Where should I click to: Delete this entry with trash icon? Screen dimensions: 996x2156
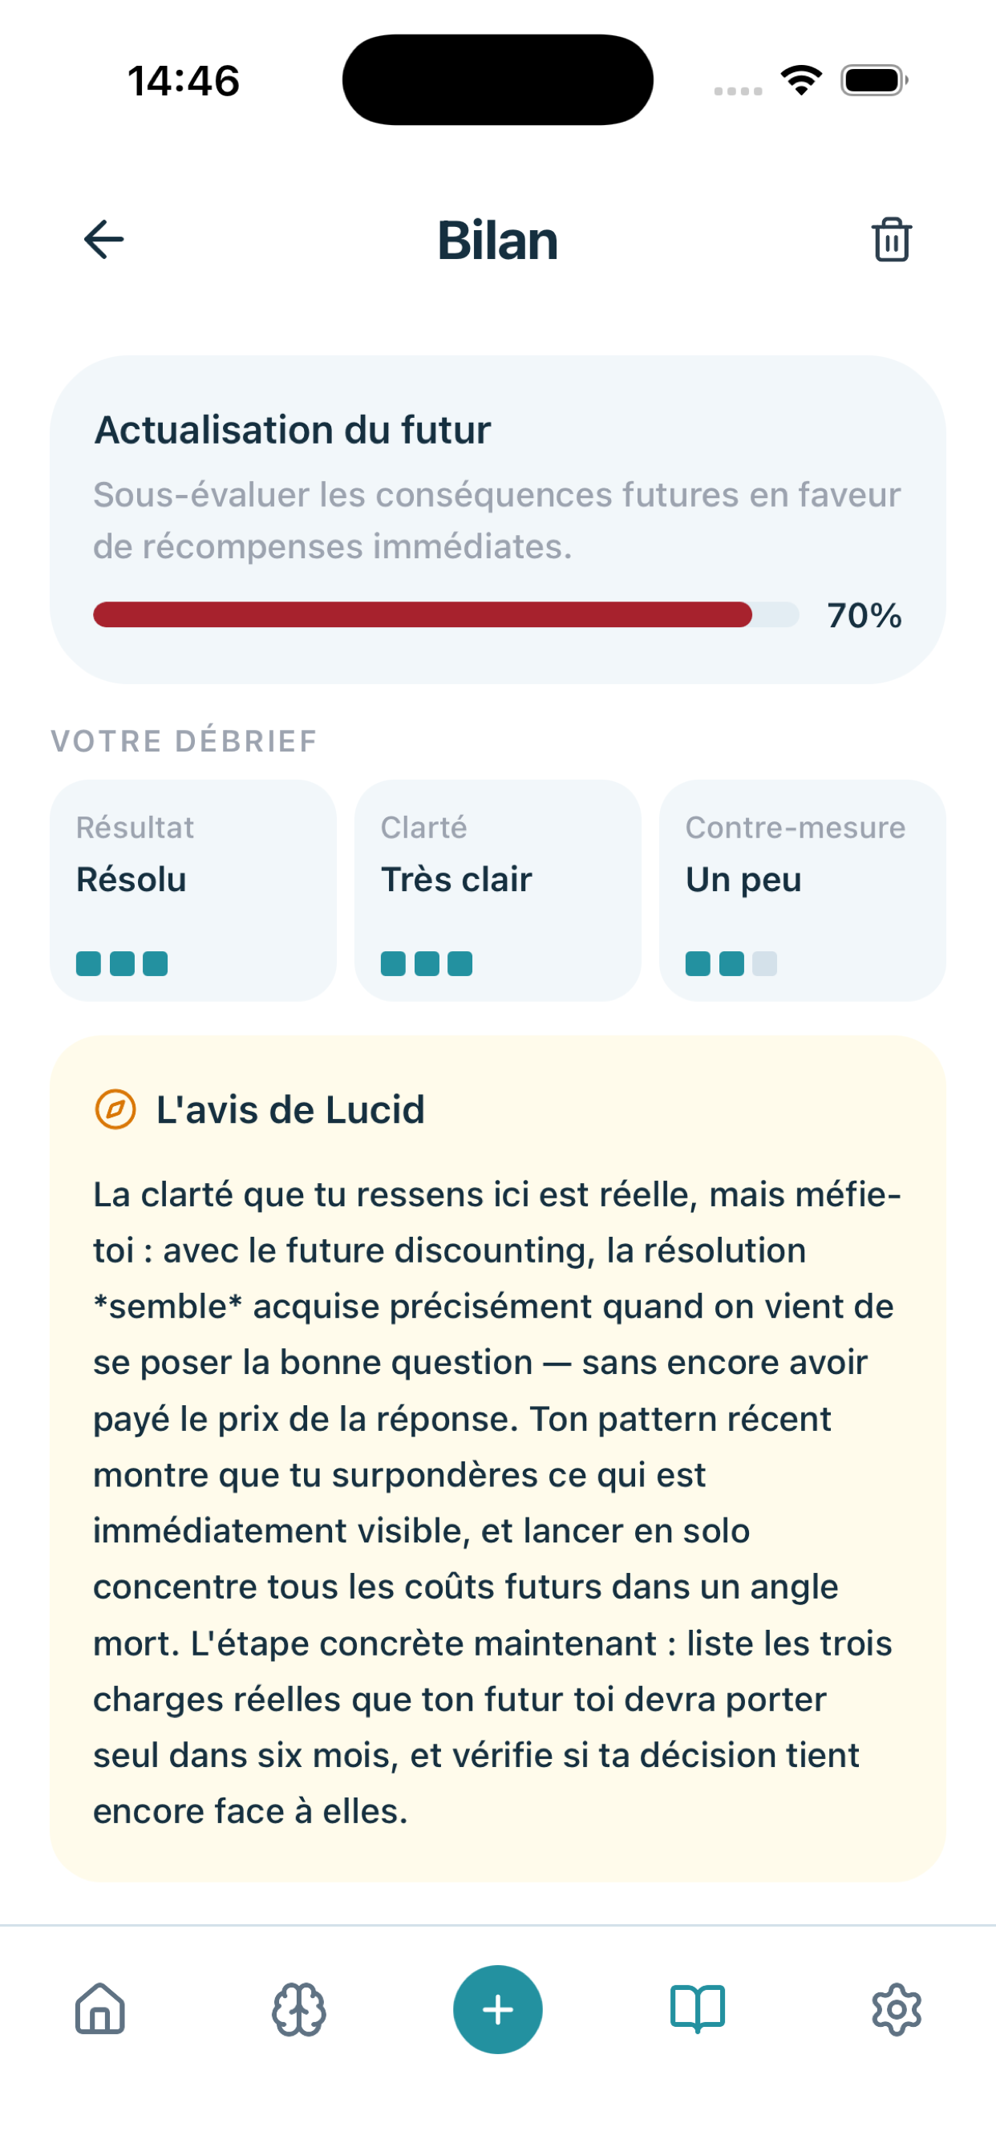[892, 239]
